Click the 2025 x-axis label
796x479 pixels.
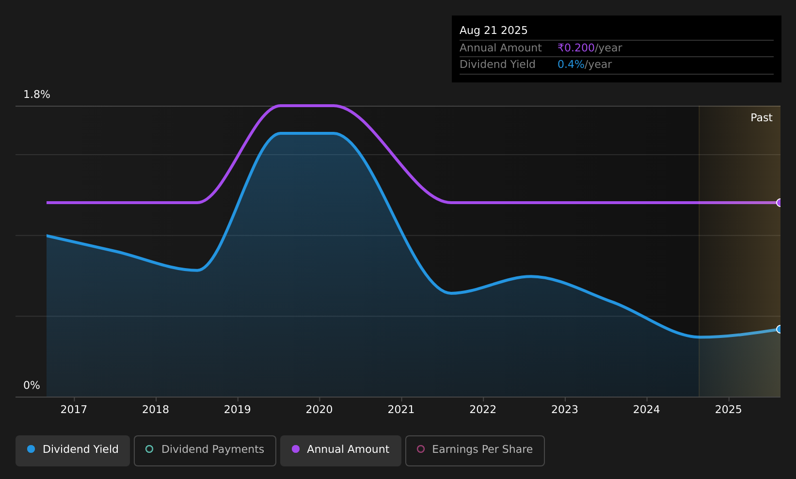pos(728,410)
